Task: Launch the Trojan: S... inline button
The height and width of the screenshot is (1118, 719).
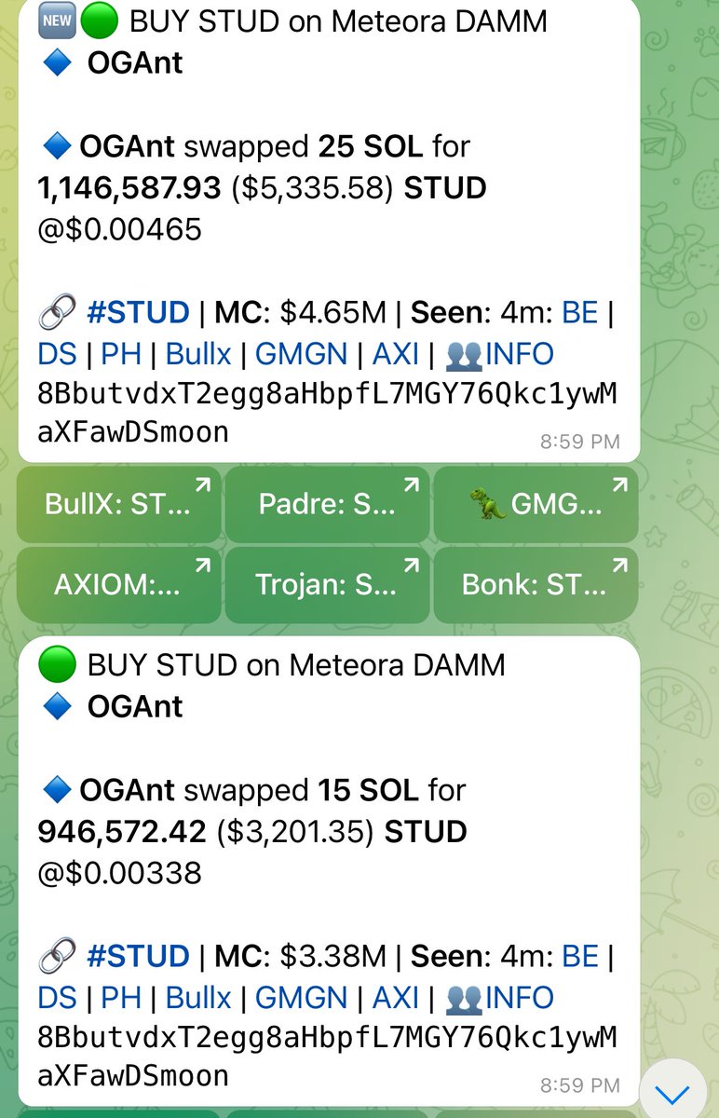Action: 327,584
